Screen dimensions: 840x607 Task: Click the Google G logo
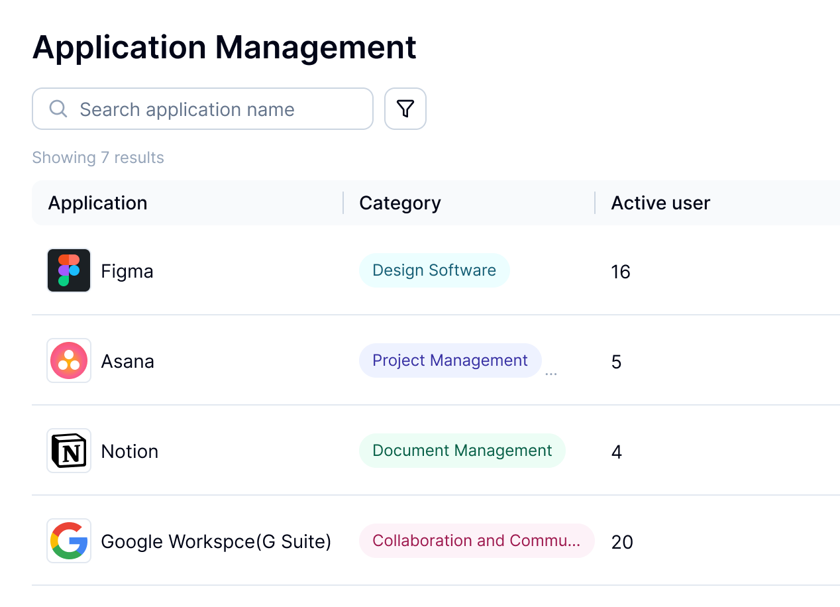point(69,541)
